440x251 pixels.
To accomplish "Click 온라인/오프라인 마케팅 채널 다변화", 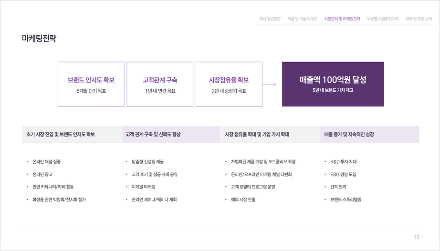I will point(262,175).
